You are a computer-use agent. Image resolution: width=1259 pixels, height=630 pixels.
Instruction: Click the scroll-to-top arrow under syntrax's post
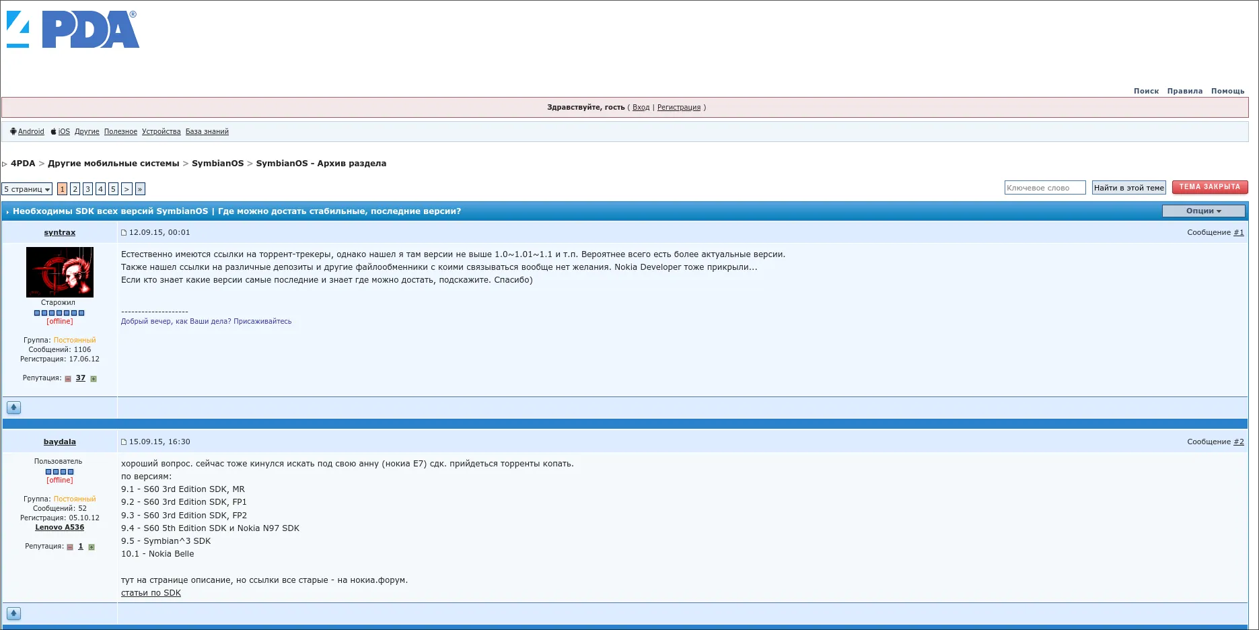click(13, 407)
